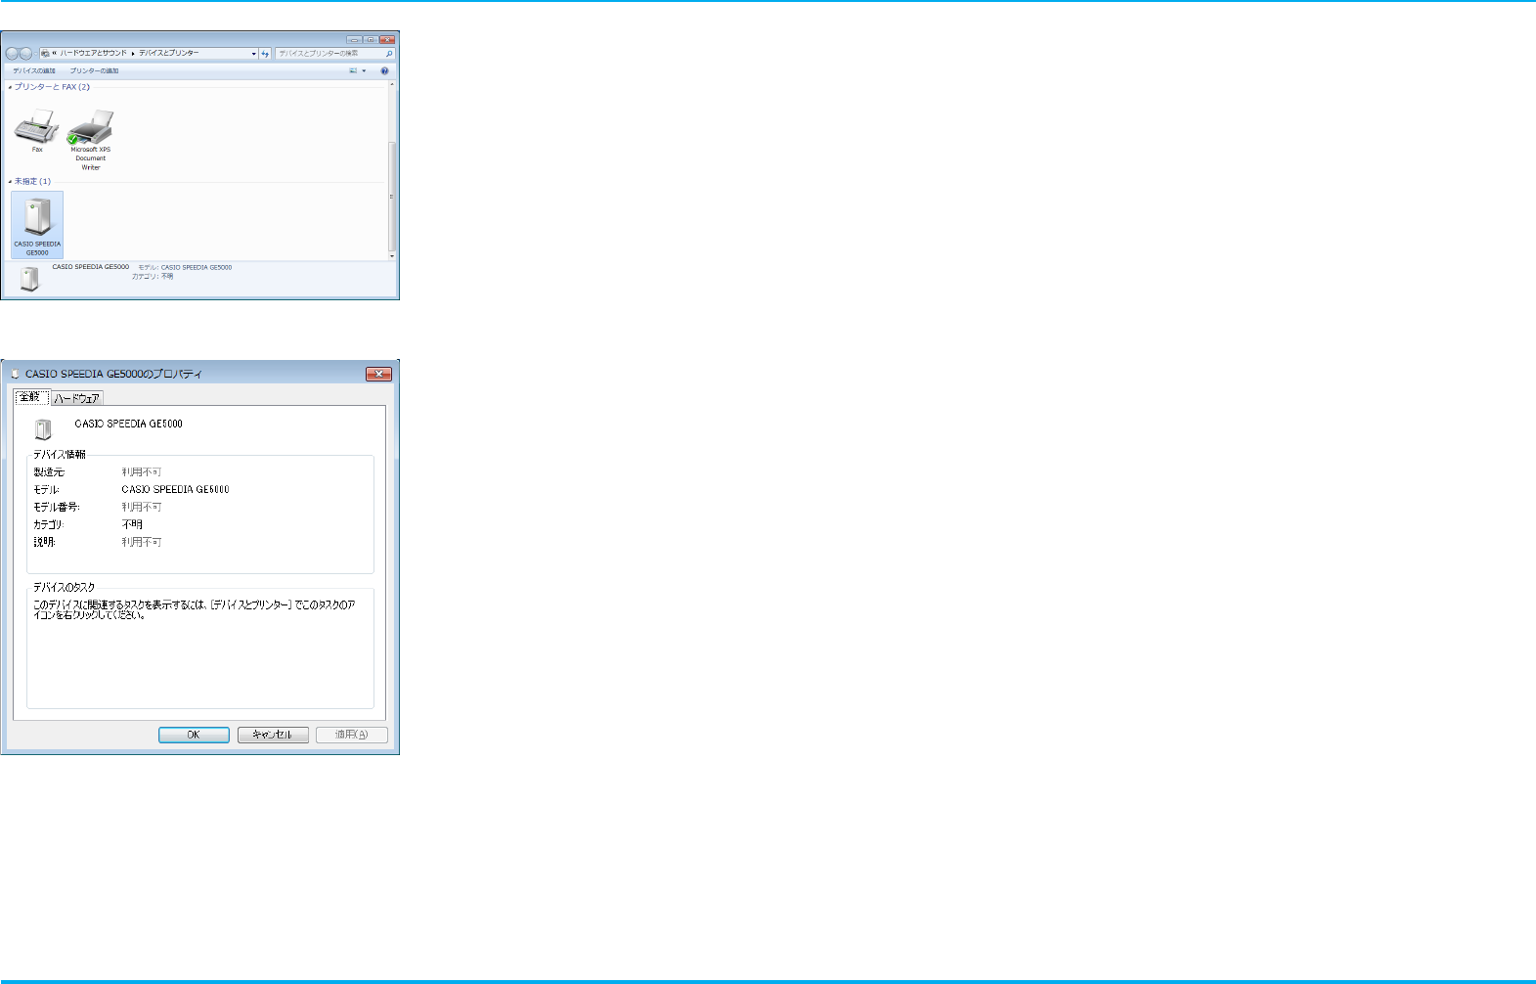Click OK in the properties dialog
Viewport: 1536px width, 984px height.
[x=194, y=735]
